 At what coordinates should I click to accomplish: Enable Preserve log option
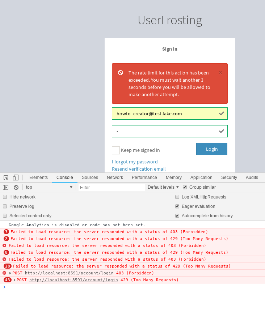5,206
